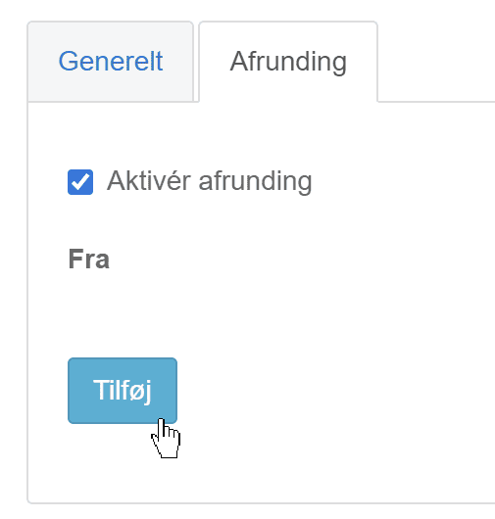Click the Tilføj button
Image resolution: width=495 pixels, height=519 pixels.
[x=123, y=391]
